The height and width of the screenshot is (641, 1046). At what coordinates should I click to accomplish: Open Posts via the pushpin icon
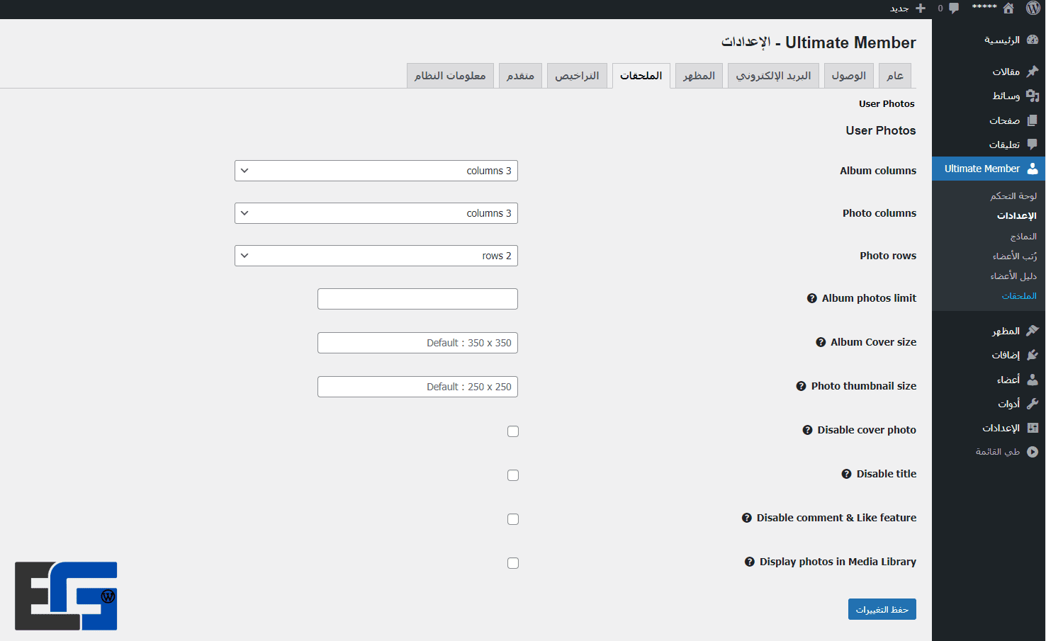pyautogui.click(x=1033, y=72)
